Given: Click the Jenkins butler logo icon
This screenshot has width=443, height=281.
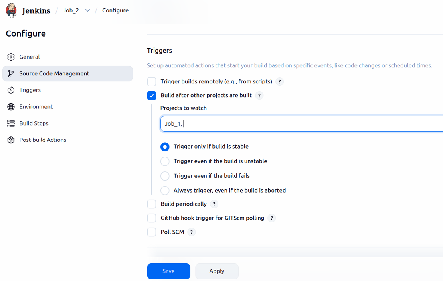Looking at the screenshot, I should pos(11,10).
